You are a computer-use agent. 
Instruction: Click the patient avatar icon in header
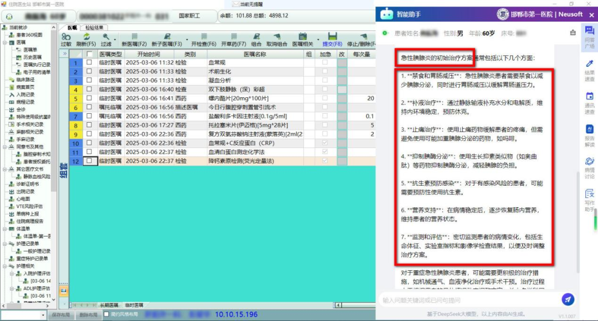[x=9, y=17]
